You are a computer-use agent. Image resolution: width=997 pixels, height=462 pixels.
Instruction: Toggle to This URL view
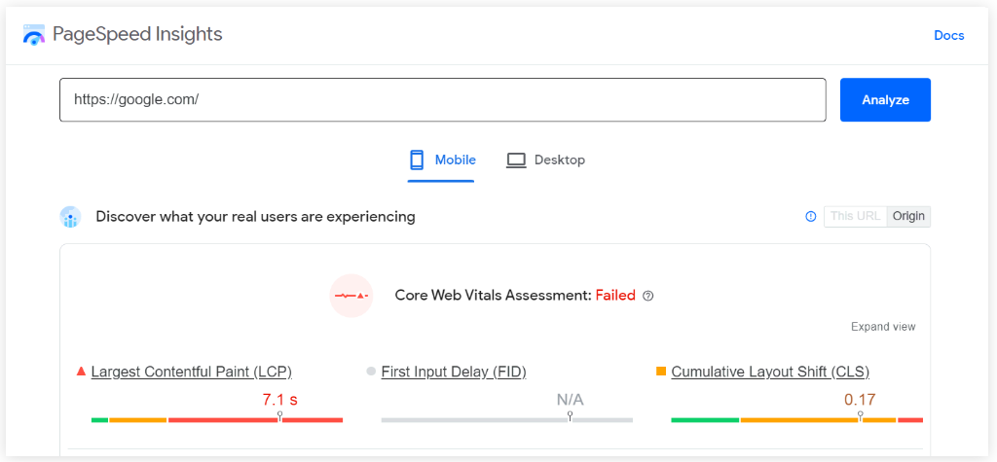855,216
